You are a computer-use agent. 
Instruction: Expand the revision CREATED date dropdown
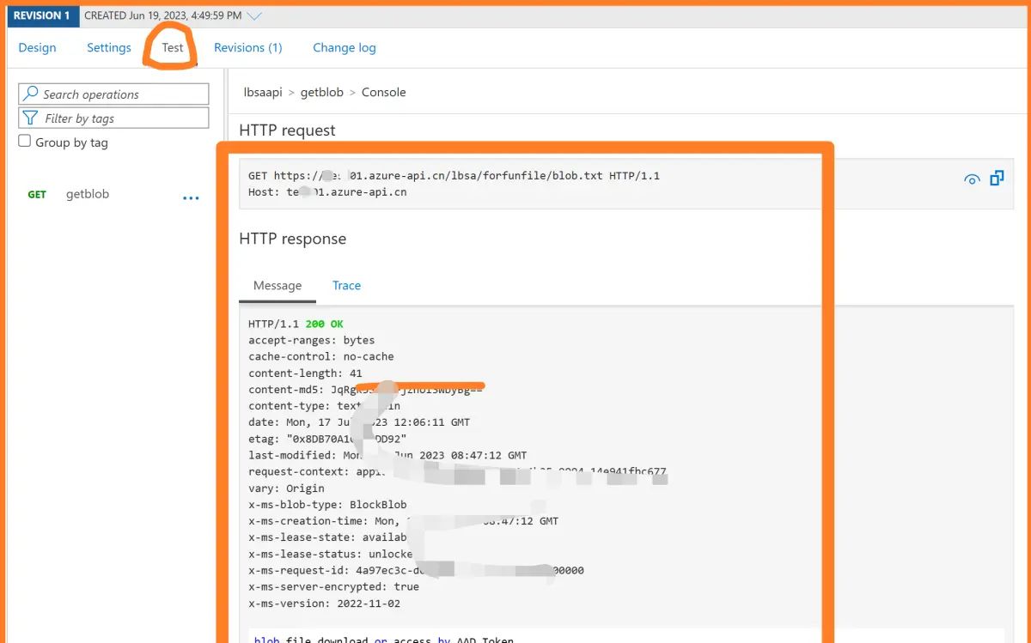click(x=254, y=15)
